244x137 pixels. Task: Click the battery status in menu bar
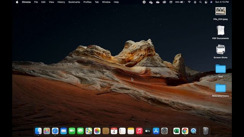pyautogui.click(x=180, y=2)
